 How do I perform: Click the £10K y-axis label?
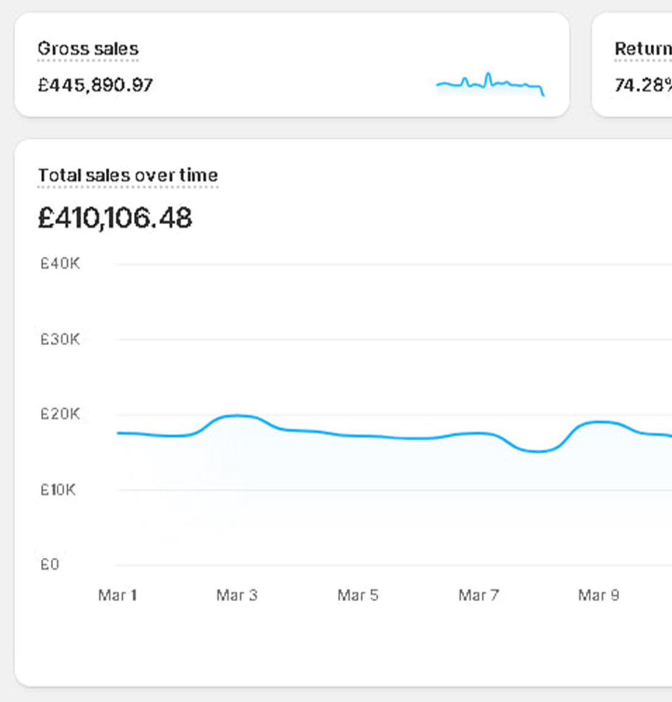tap(58, 490)
